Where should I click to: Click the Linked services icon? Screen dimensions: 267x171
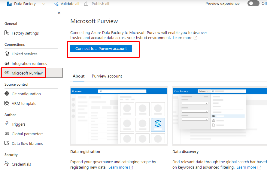[7, 54]
